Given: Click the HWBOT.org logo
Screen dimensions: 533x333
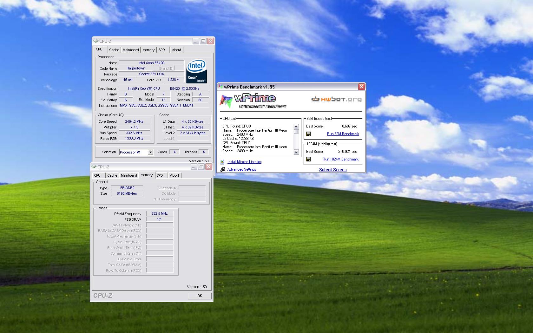Looking at the screenshot, I should point(336,99).
